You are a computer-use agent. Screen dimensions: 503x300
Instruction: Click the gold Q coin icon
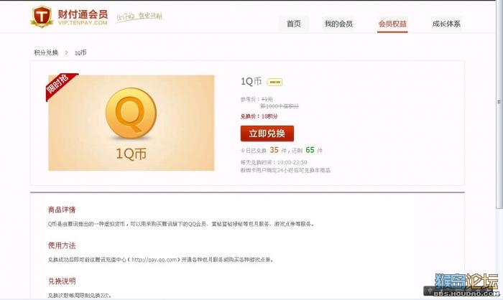click(131, 113)
